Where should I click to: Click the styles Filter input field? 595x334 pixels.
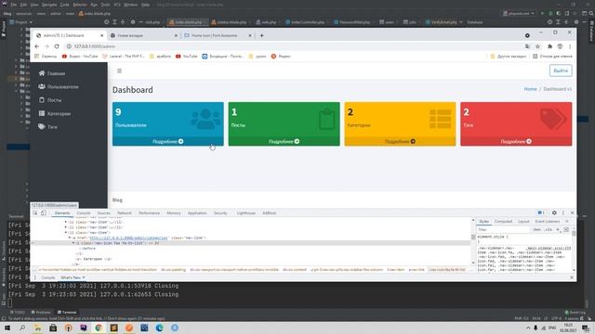pyautogui.click(x=503, y=229)
